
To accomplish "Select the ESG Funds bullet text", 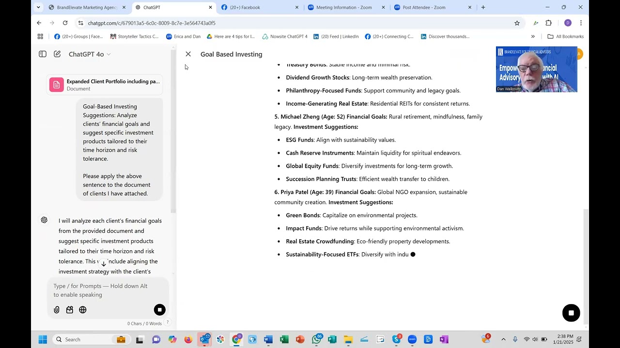I will click(341, 140).
